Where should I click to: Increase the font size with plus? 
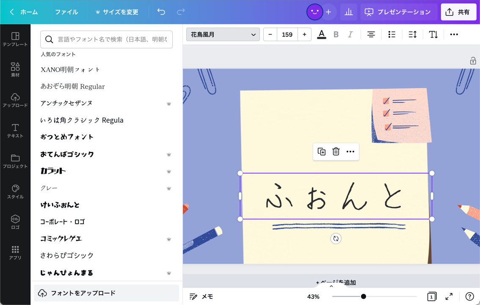coord(304,34)
